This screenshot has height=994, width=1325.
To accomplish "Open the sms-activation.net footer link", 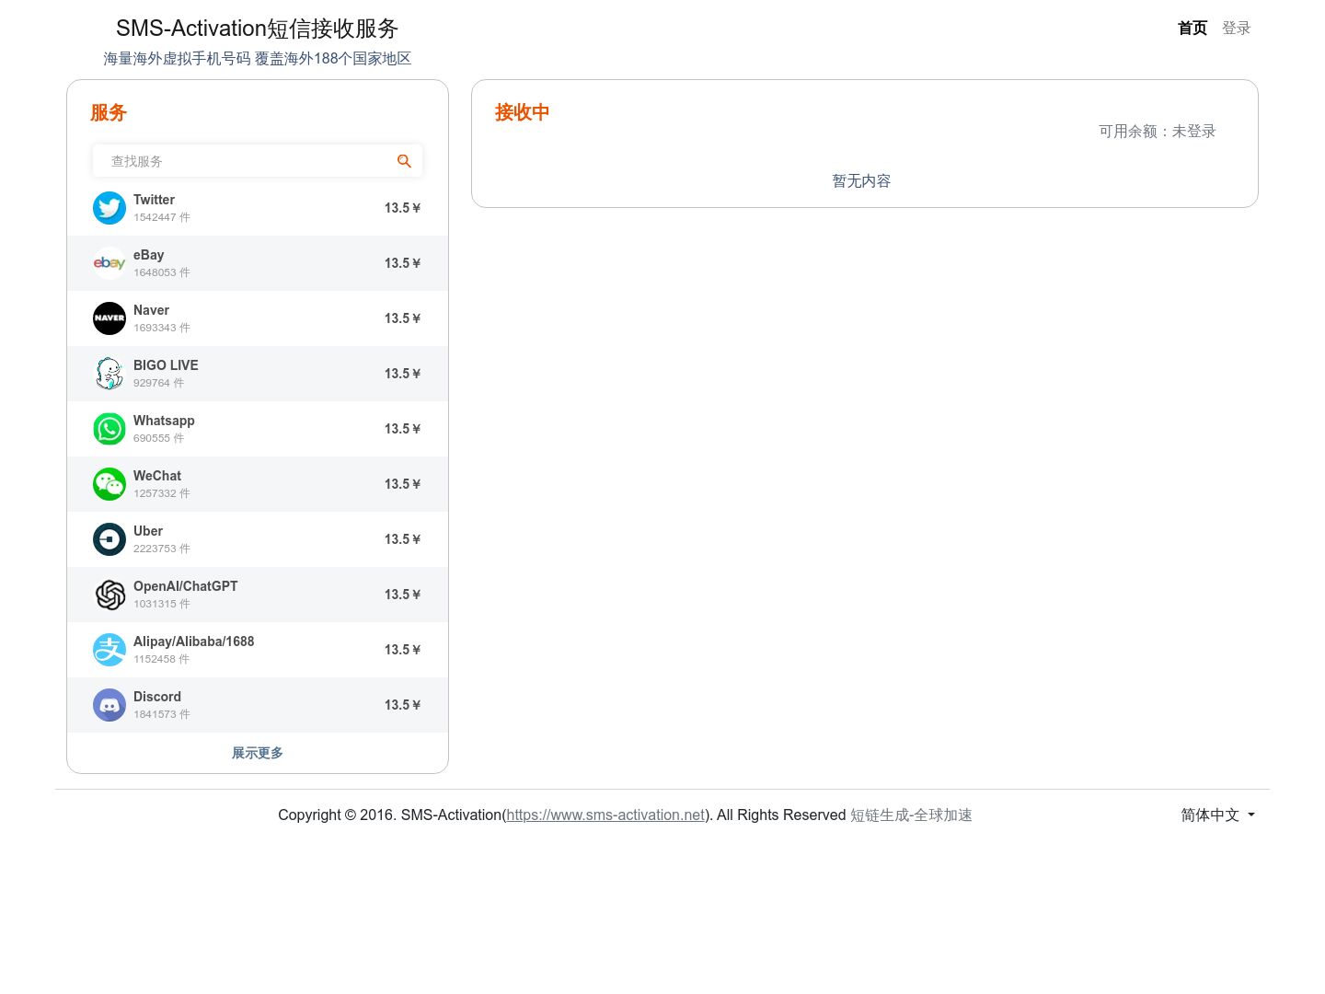I will click(605, 815).
